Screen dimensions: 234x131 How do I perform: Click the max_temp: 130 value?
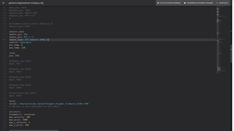23,48
